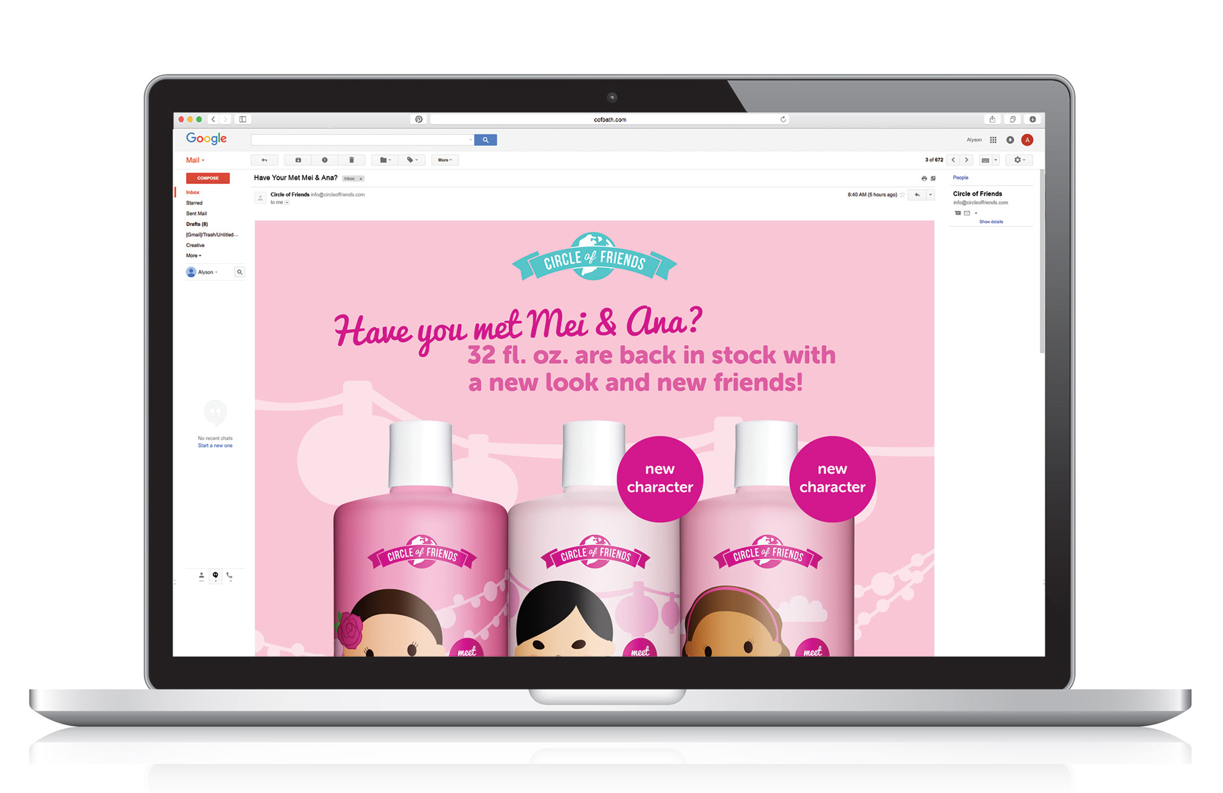
Task: Open the Starred folder
Action: (194, 203)
